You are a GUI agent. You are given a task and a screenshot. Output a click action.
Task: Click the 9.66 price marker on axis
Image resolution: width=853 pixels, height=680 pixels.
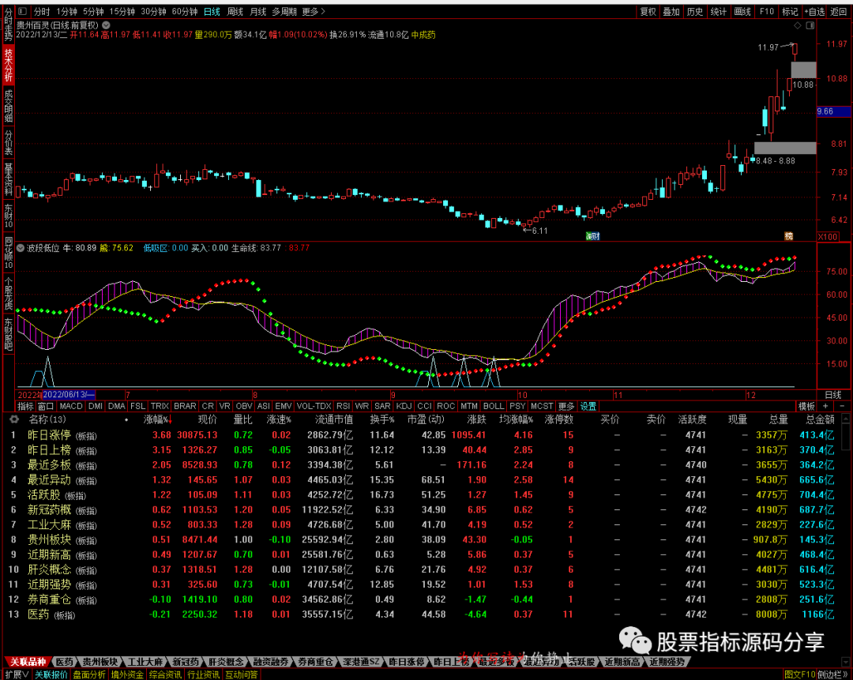tap(832, 111)
